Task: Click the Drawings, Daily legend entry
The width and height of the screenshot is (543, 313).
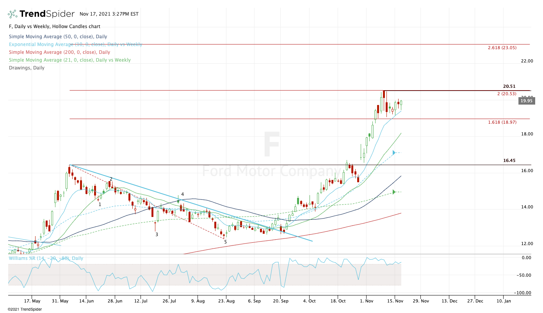Action: pyautogui.click(x=27, y=68)
